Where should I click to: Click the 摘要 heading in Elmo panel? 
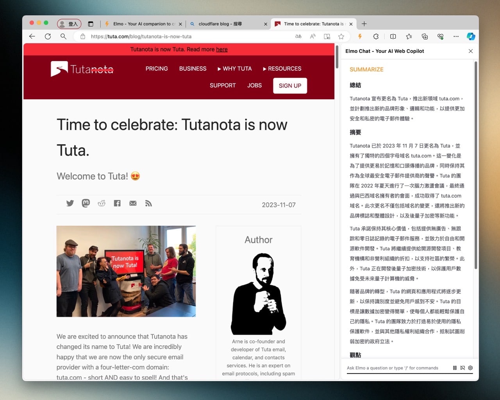pyautogui.click(x=355, y=132)
